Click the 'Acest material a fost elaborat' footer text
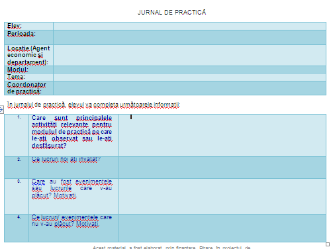 click(171, 248)
